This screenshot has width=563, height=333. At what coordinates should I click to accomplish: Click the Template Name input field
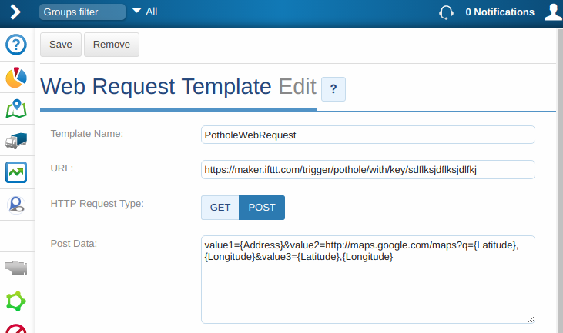[x=367, y=135]
